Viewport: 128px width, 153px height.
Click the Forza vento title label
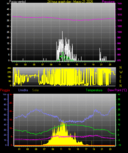(x=18, y=2)
